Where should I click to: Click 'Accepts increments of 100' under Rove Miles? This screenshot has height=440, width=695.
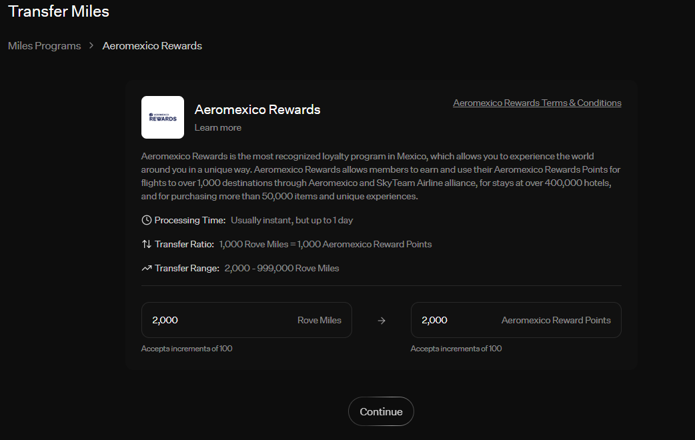click(x=187, y=349)
